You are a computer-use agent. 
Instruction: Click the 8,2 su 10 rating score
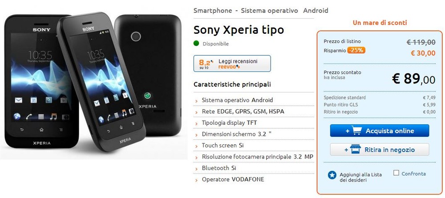[x=206, y=64]
